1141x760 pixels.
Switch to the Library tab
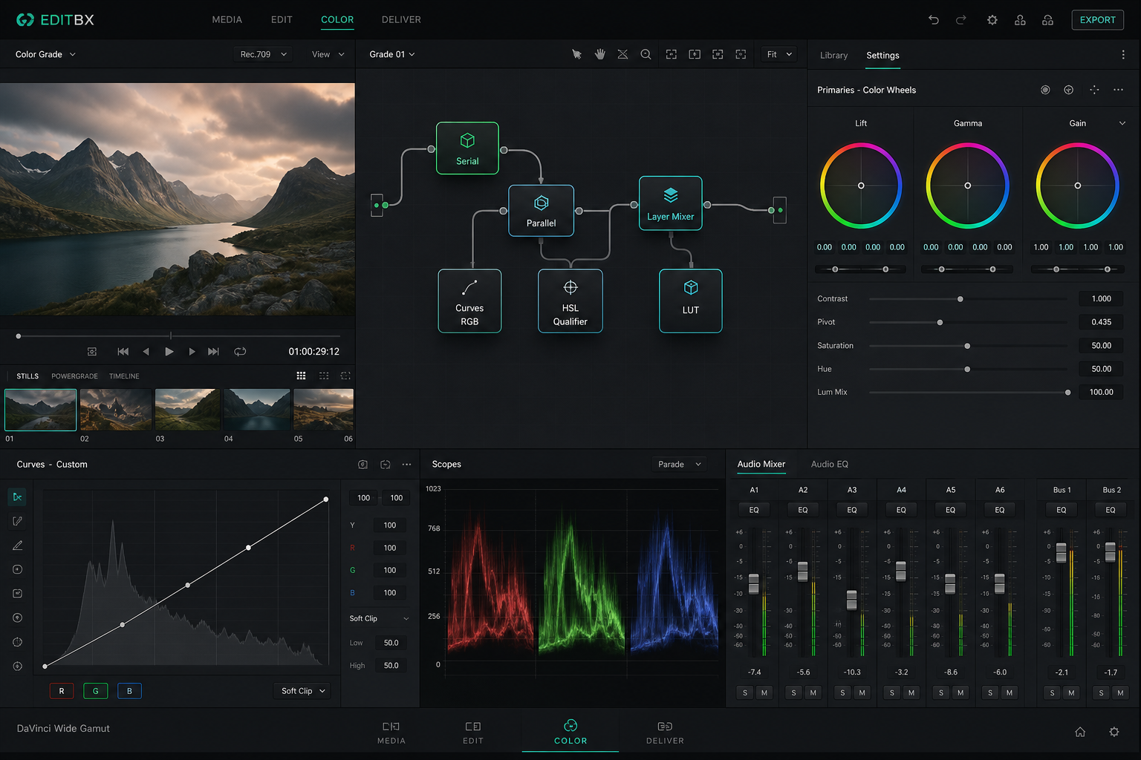pyautogui.click(x=833, y=56)
